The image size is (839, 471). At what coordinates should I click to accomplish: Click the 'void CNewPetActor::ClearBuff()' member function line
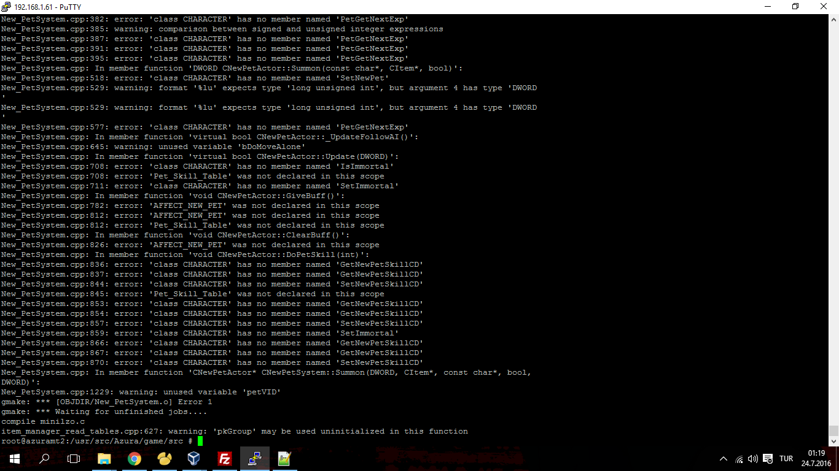pyautogui.click(x=176, y=235)
